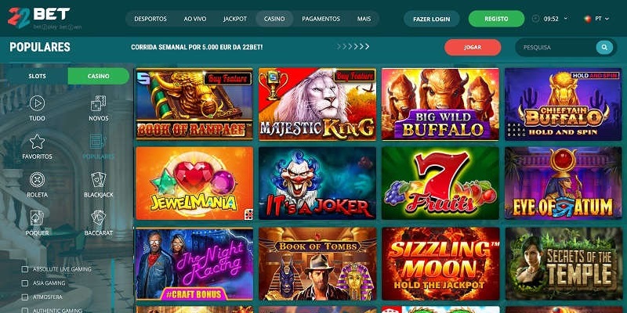Open the 09:52 clock time dropdown
This screenshot has width=627, height=313.
tap(550, 19)
